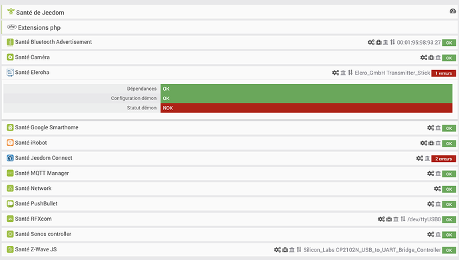Image resolution: width=459 pixels, height=260 pixels.
Task: Expand the Santé de Jeedom section
Action: pos(229,12)
